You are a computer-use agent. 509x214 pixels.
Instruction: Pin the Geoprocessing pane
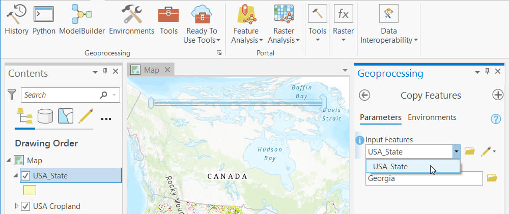point(487,72)
